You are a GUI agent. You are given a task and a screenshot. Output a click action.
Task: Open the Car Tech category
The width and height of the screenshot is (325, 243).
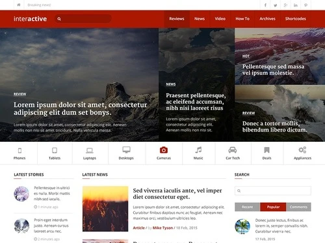(233, 154)
